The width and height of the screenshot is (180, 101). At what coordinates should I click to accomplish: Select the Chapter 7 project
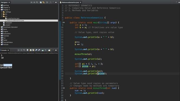6,10
